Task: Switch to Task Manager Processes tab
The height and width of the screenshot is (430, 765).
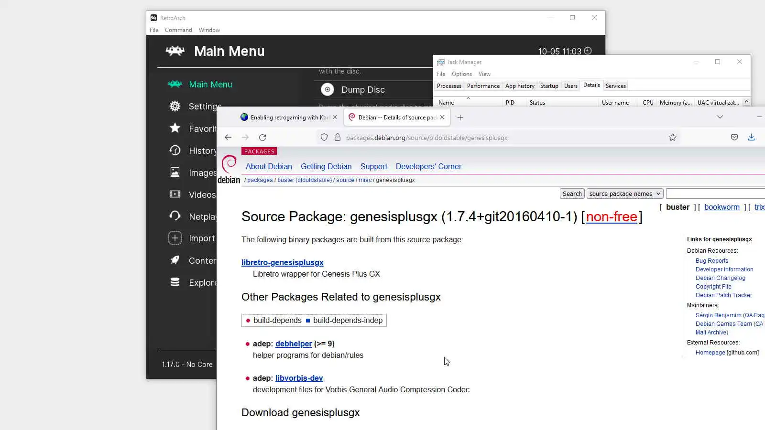Action: (x=449, y=86)
